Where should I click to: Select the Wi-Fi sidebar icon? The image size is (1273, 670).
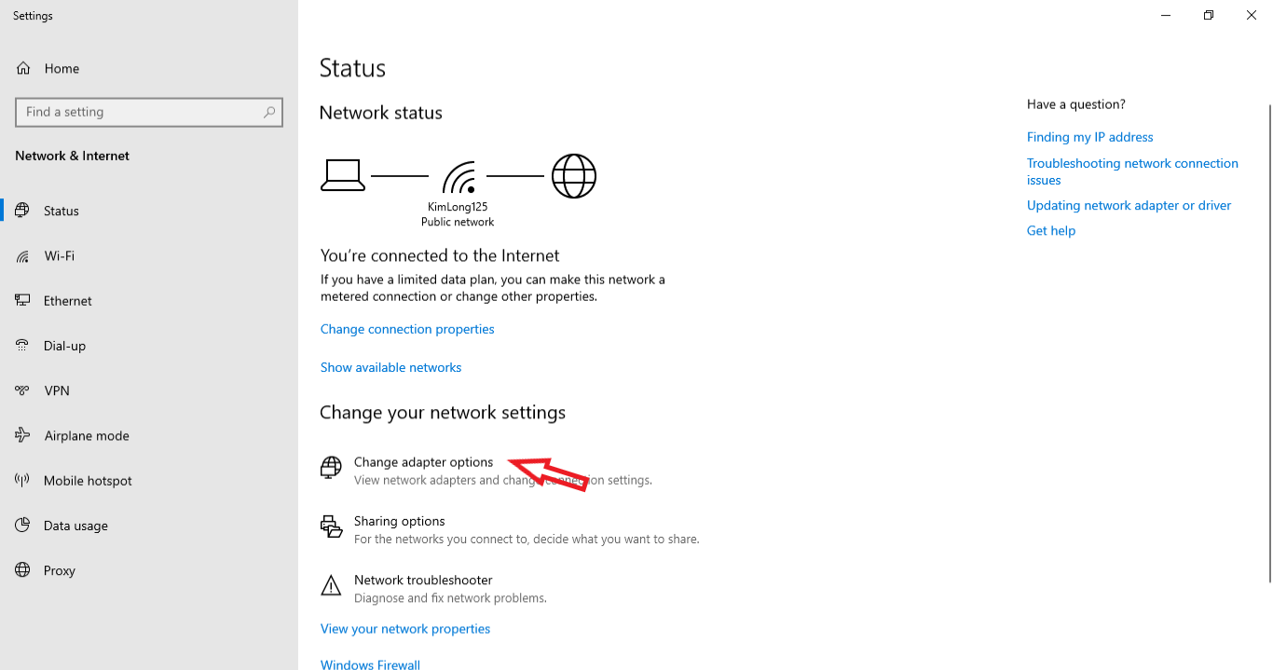click(23, 256)
